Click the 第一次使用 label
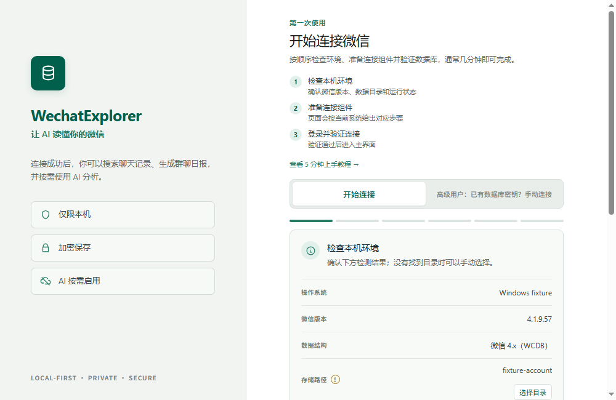This screenshot has width=616, height=400. click(307, 23)
